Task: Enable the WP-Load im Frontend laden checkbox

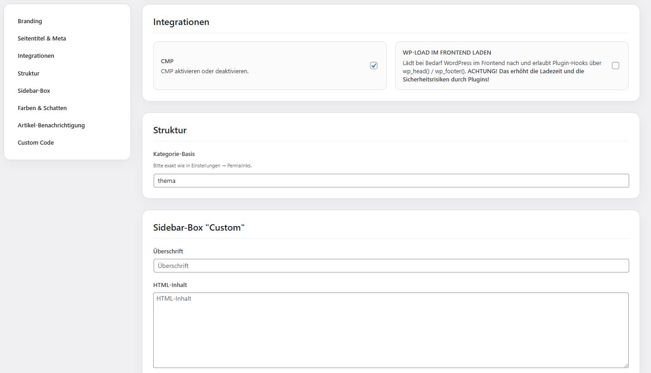Action: pyautogui.click(x=616, y=66)
